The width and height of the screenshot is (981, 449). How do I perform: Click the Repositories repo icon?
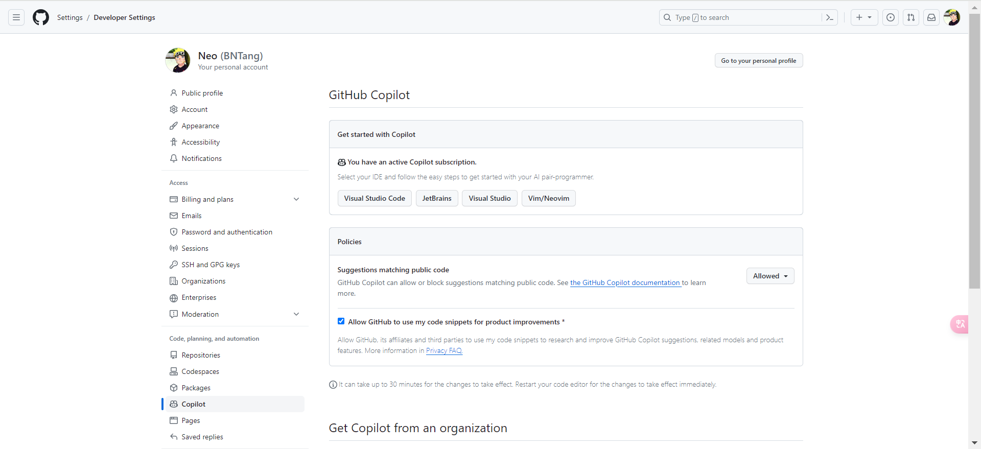174,355
